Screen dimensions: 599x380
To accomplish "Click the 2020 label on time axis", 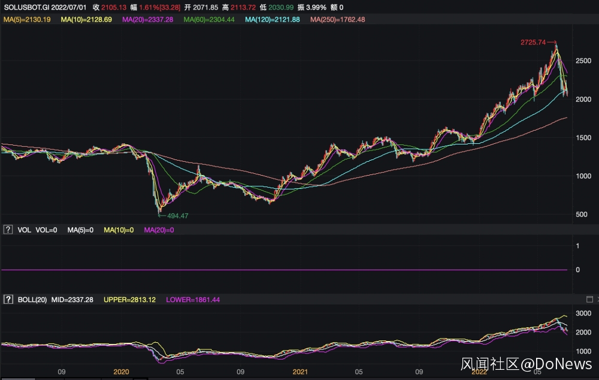I will [x=122, y=372].
